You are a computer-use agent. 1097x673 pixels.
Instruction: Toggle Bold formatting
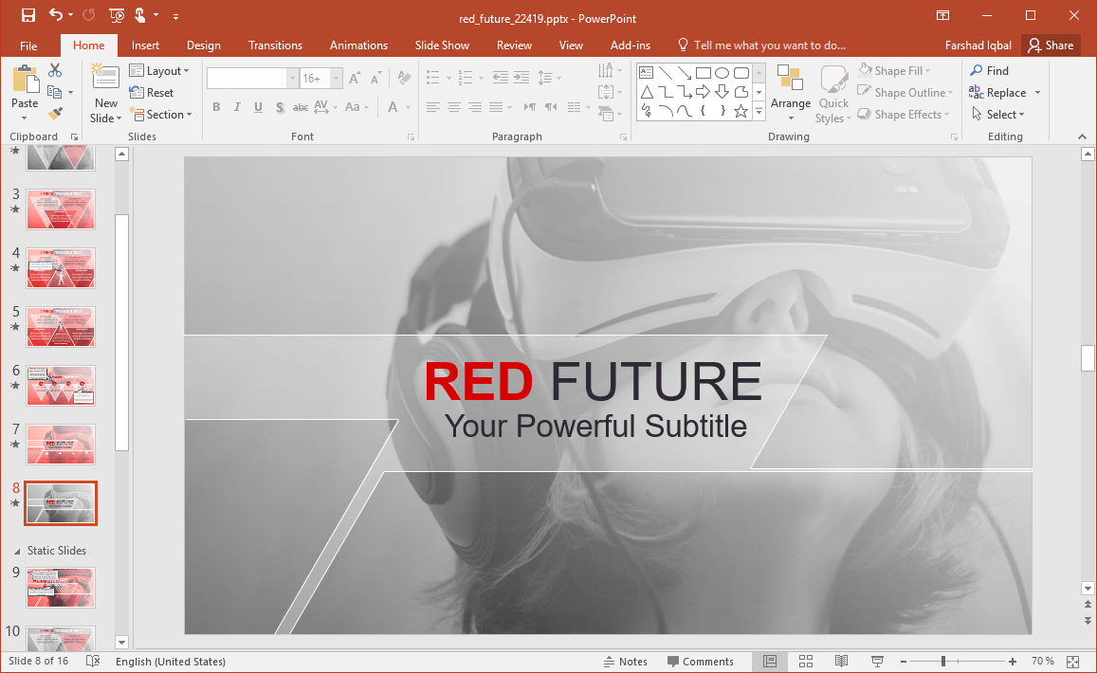click(x=216, y=107)
